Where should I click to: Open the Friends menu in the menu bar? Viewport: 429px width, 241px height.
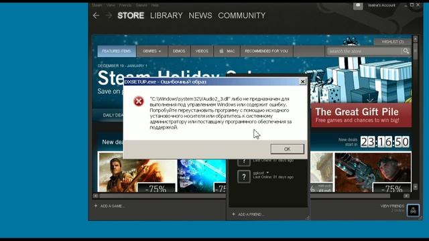pos(125,5)
